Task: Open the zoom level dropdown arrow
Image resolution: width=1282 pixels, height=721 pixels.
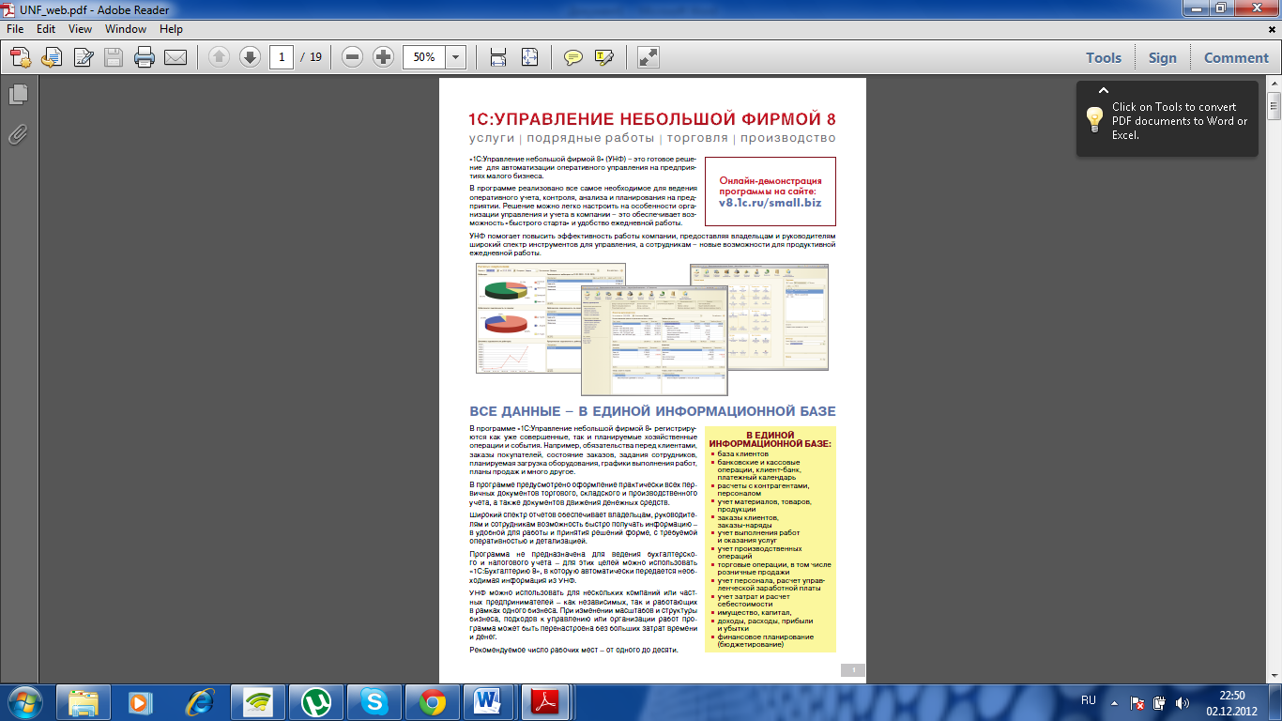Action: coord(455,57)
